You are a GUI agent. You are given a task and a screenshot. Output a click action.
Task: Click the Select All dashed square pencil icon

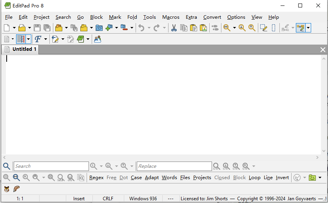click(x=264, y=28)
